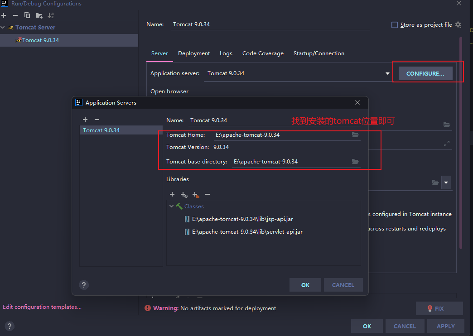Close the Application Servers dialog

(x=357, y=102)
